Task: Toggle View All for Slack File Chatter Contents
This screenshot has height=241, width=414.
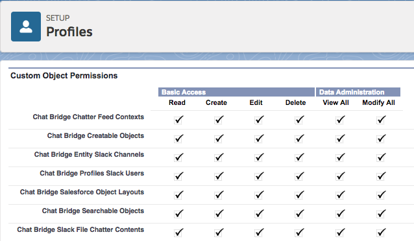Action: 340,233
